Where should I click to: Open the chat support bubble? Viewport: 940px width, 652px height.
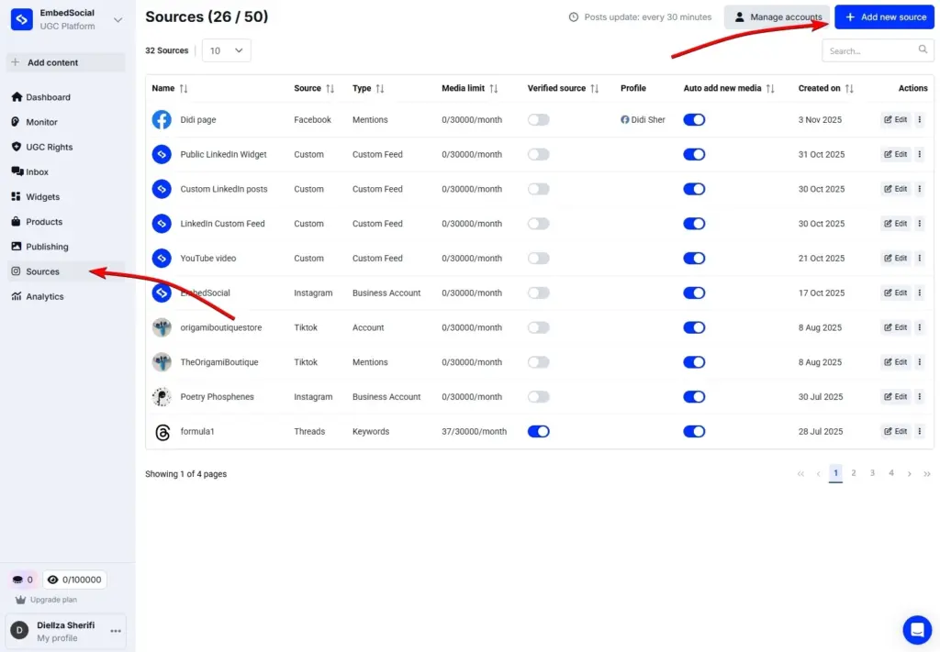[916, 629]
